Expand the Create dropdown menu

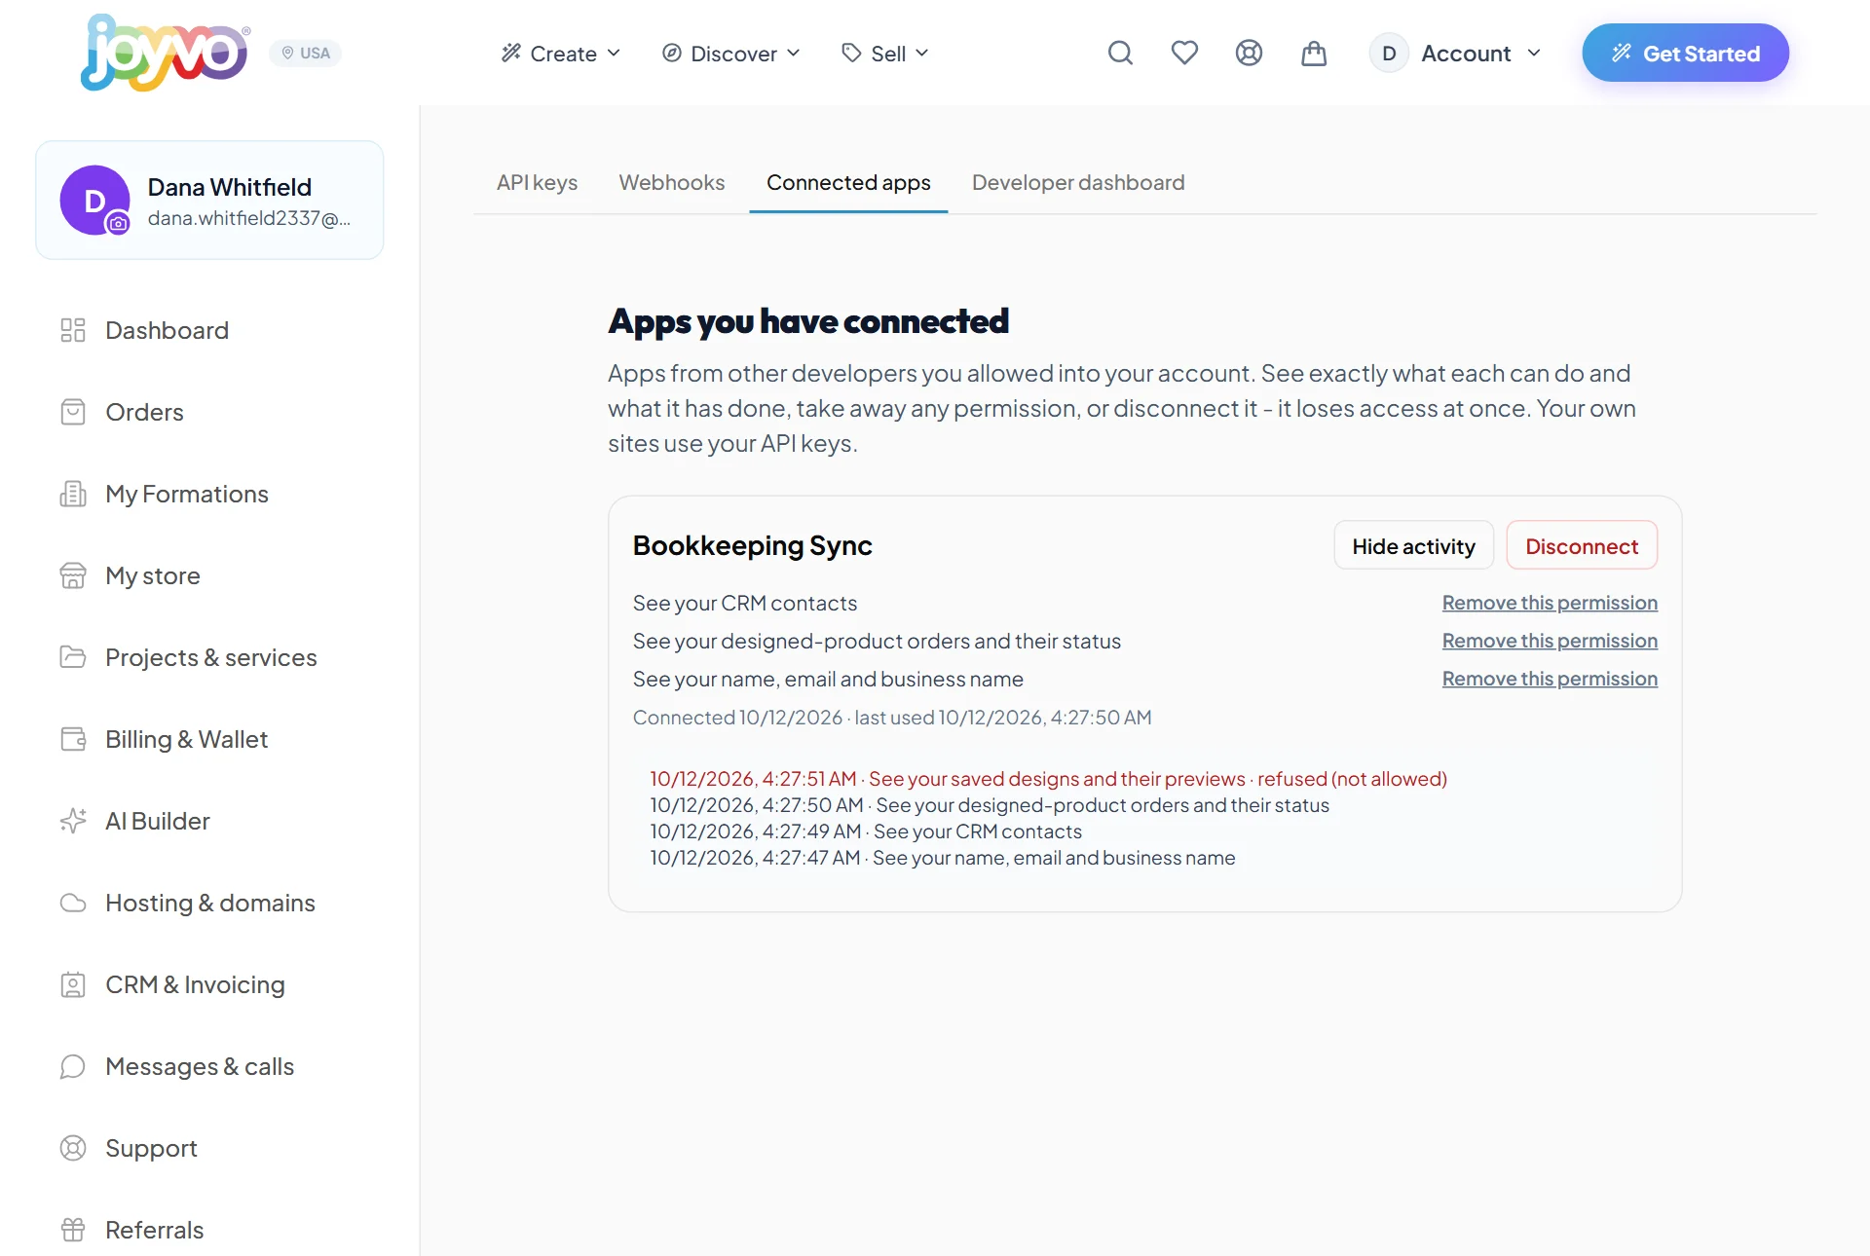tap(561, 54)
